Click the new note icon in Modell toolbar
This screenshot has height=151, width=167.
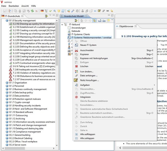108,20
